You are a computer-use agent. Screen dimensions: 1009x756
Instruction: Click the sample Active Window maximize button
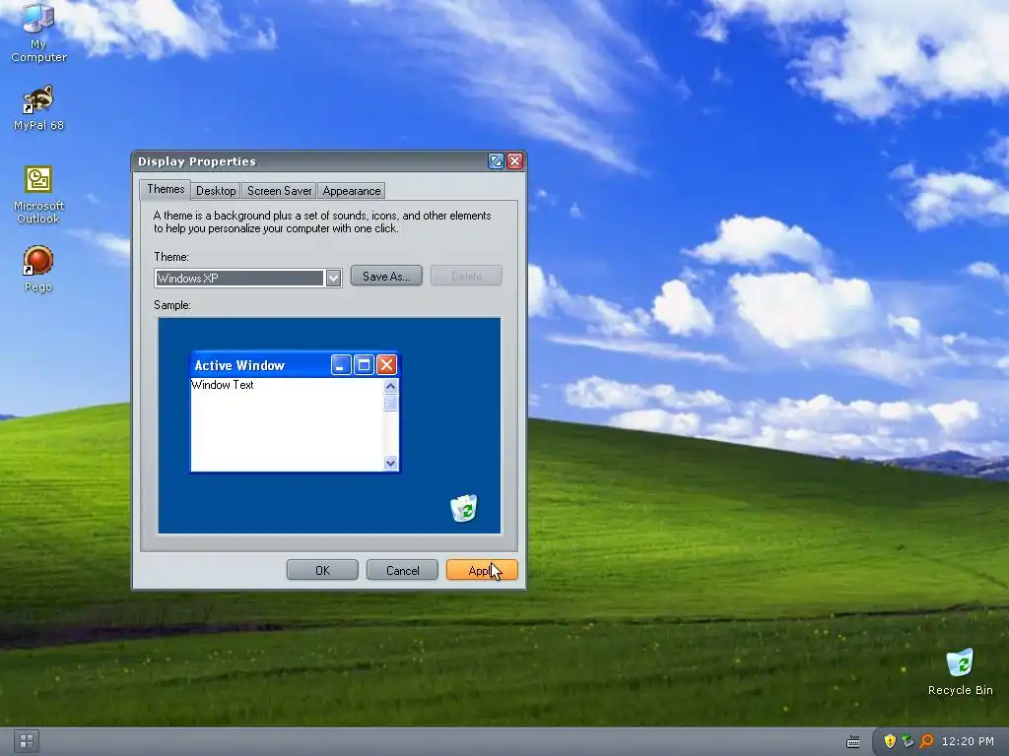[x=364, y=365]
